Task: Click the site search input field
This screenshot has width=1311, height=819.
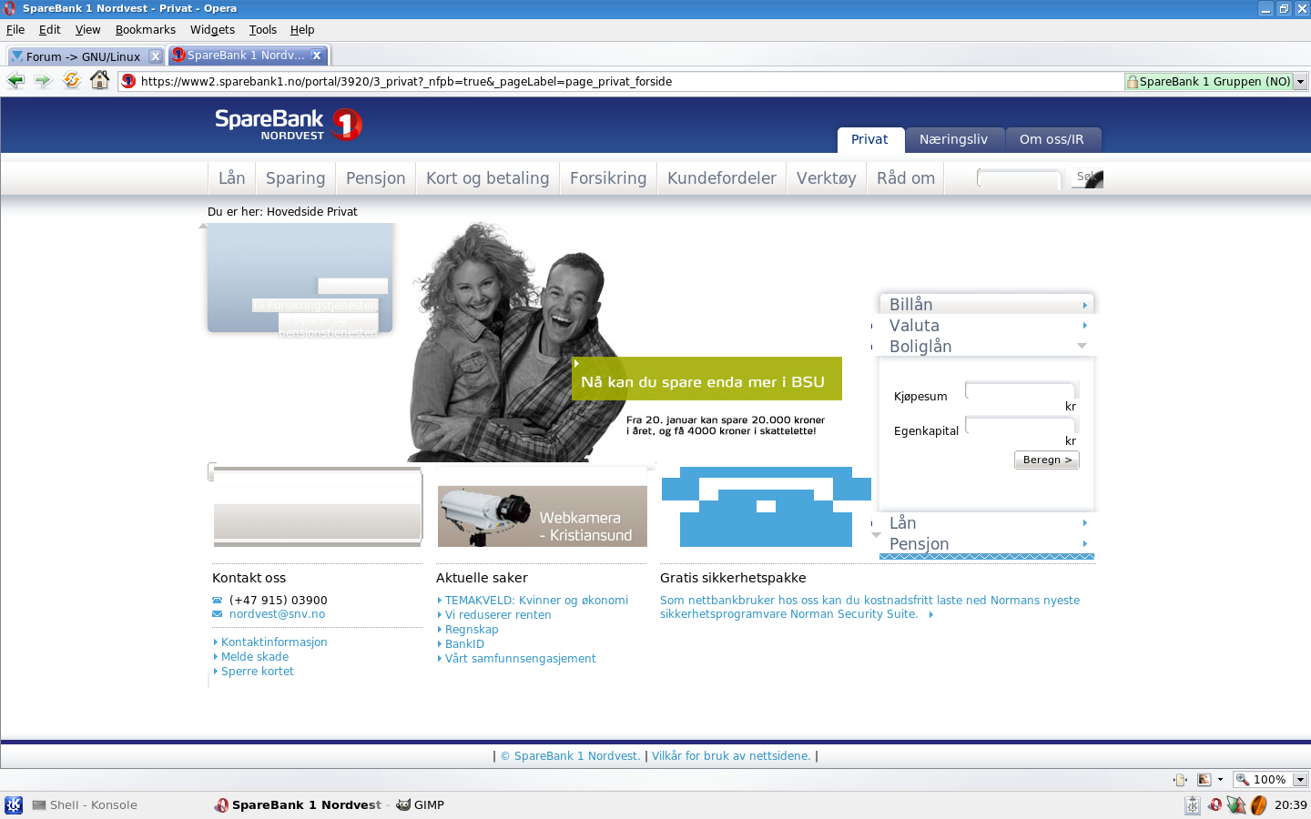Action: point(1020,178)
